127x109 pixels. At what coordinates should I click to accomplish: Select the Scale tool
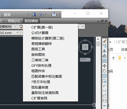click(x=105, y=76)
